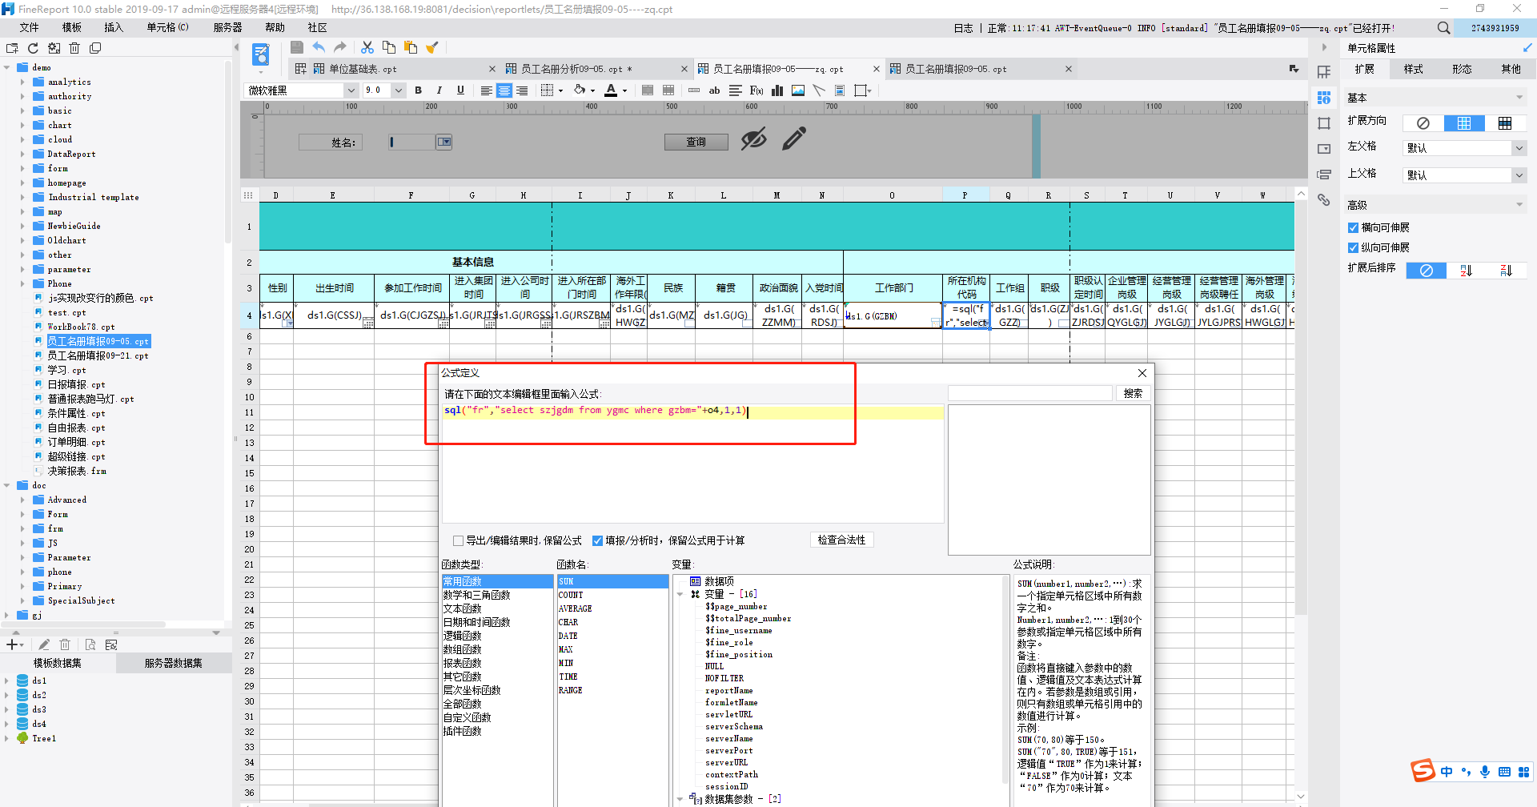Expand the analytics folder

(22, 82)
